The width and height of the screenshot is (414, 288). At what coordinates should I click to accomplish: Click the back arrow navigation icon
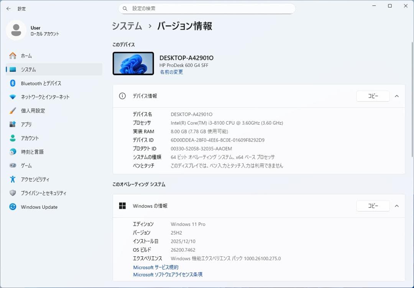[x=8, y=8]
